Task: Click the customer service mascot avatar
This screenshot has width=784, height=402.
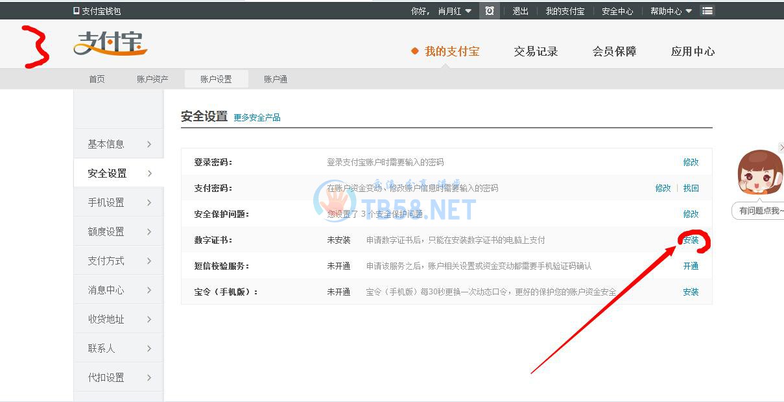Action: click(x=761, y=172)
